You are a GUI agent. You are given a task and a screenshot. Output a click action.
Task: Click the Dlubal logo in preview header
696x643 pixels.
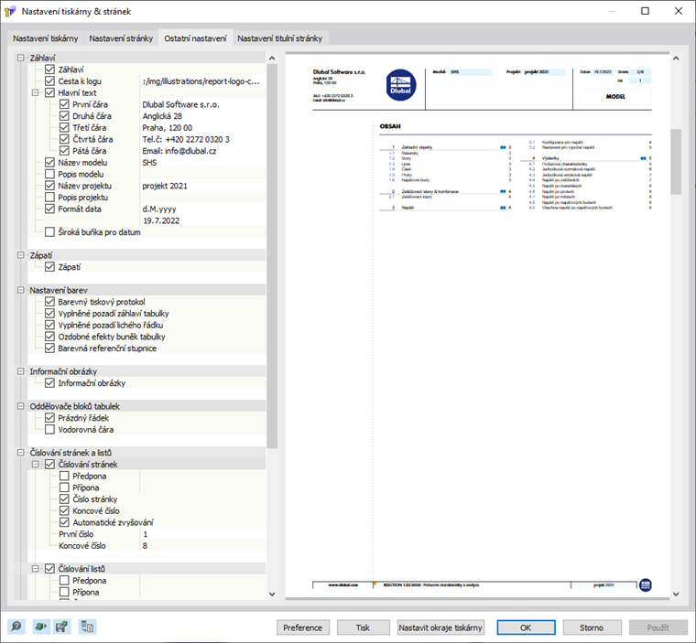click(x=401, y=85)
